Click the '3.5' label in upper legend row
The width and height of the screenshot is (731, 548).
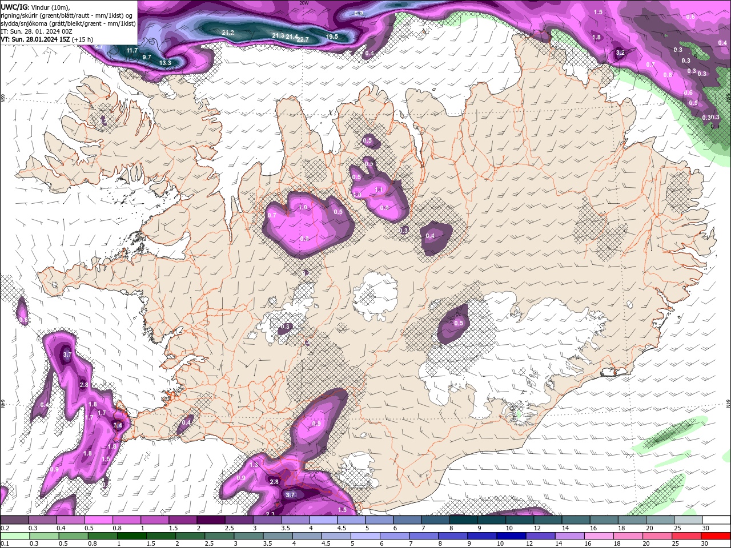(286, 528)
